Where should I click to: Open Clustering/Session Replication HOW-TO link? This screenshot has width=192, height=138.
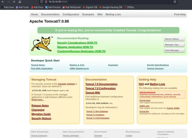[x=81, y=51]
